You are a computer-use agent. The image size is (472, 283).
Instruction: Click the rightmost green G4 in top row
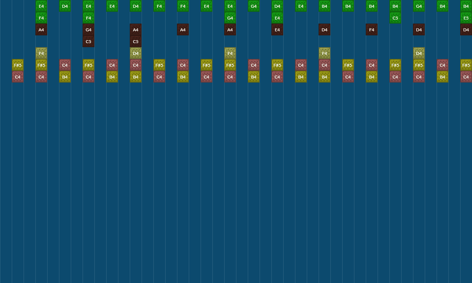419,6
